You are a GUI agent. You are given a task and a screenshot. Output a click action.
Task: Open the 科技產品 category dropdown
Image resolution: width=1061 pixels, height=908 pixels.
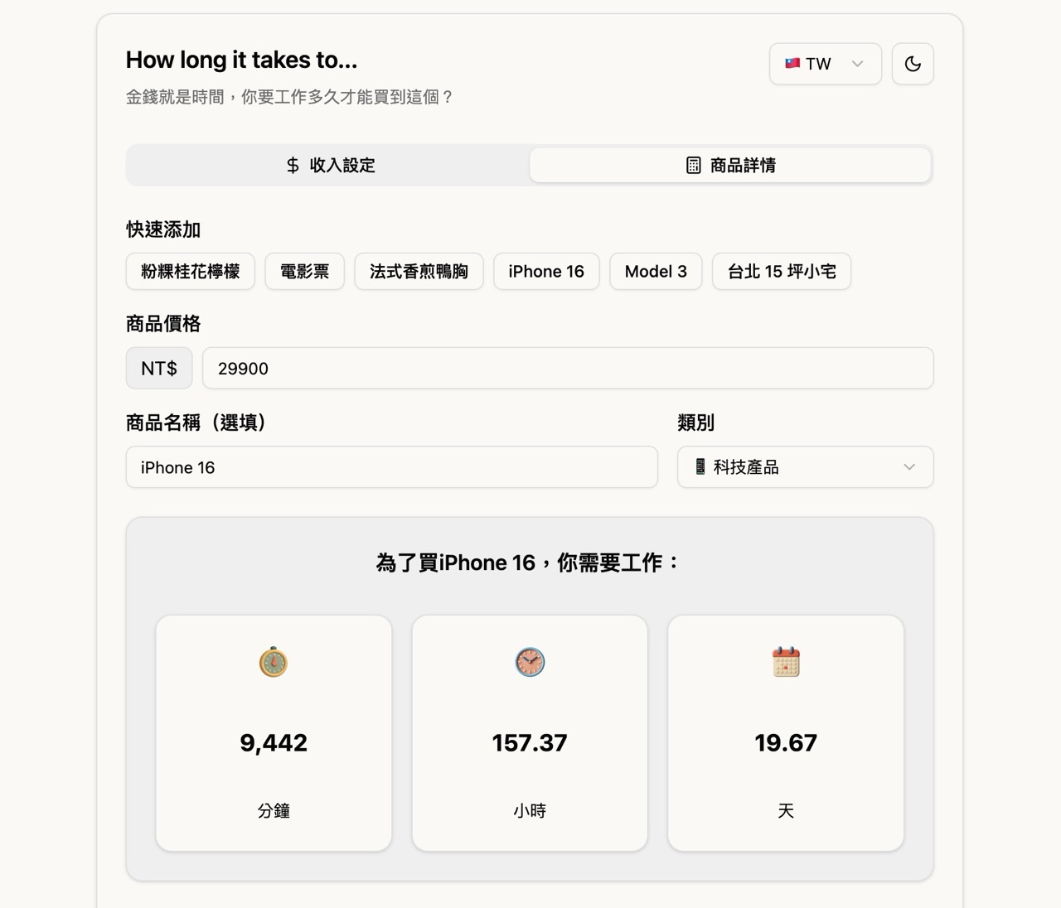click(x=806, y=467)
